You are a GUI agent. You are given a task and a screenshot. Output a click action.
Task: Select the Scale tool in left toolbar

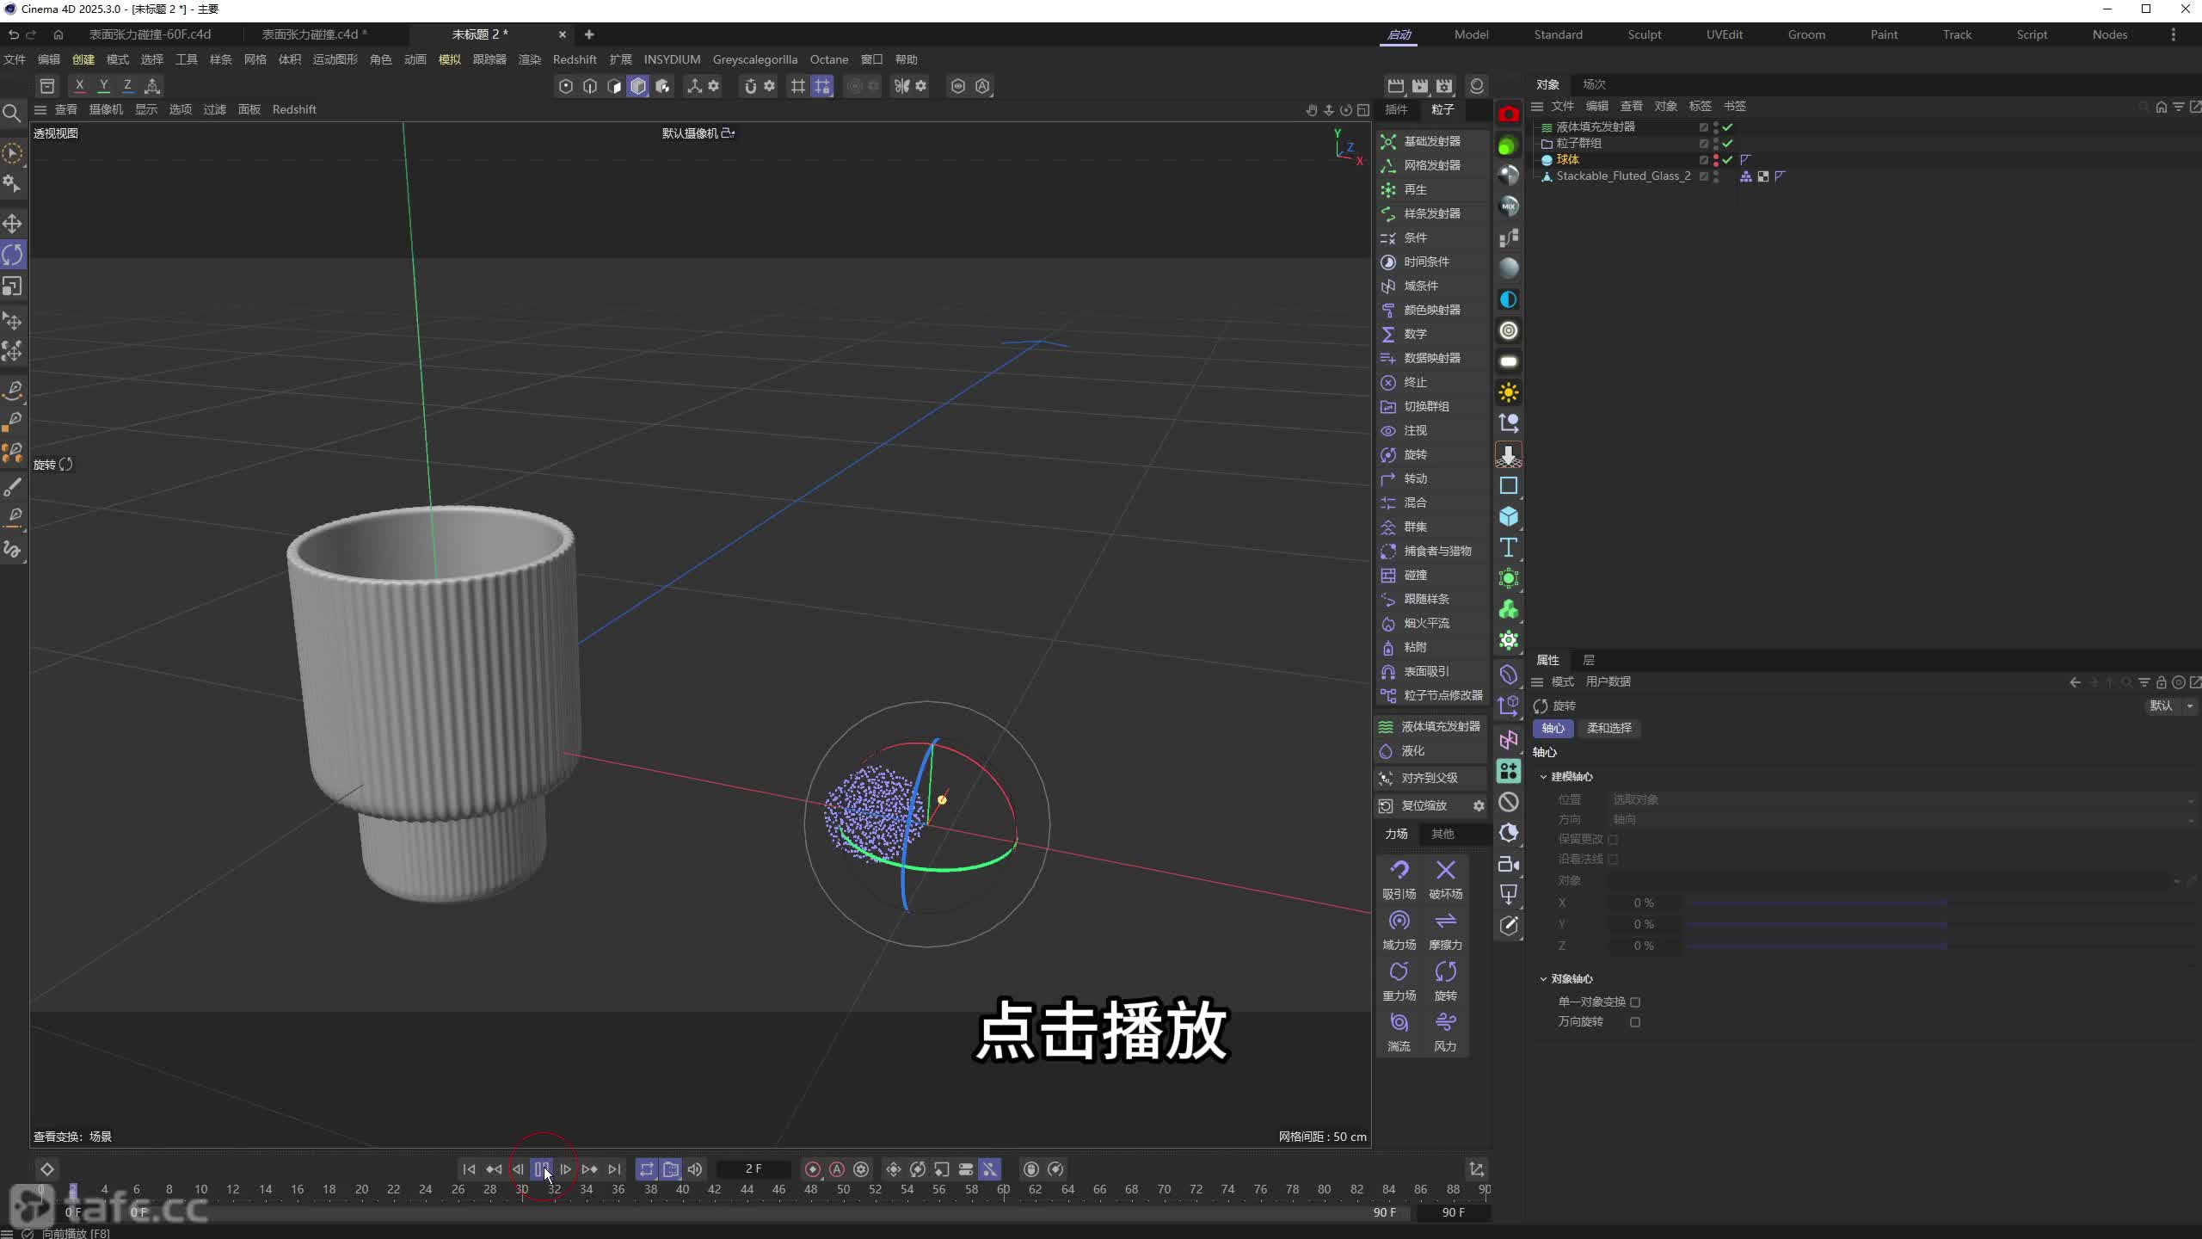click(12, 286)
